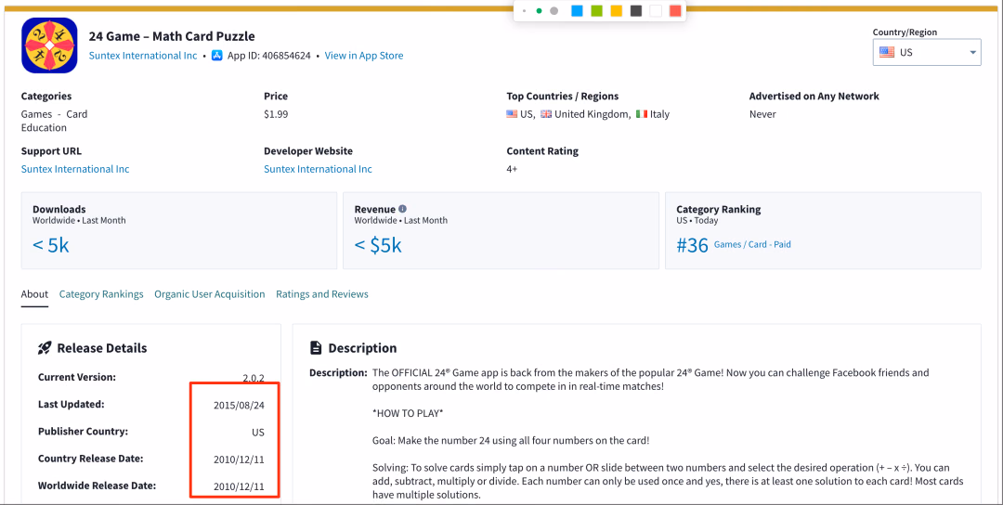The width and height of the screenshot is (1003, 505).
Task: Click the Current Version value 2.0.2
Action: pyautogui.click(x=254, y=378)
